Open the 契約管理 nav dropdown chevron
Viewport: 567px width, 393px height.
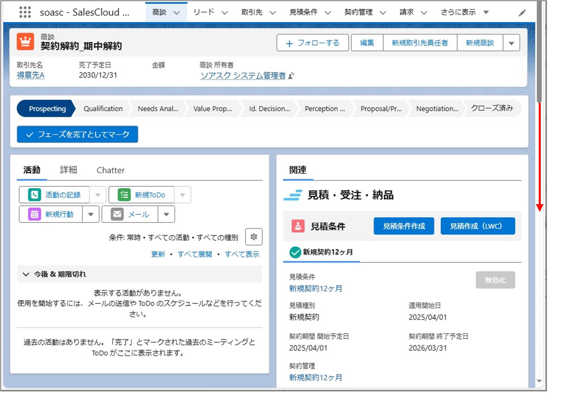coord(383,13)
